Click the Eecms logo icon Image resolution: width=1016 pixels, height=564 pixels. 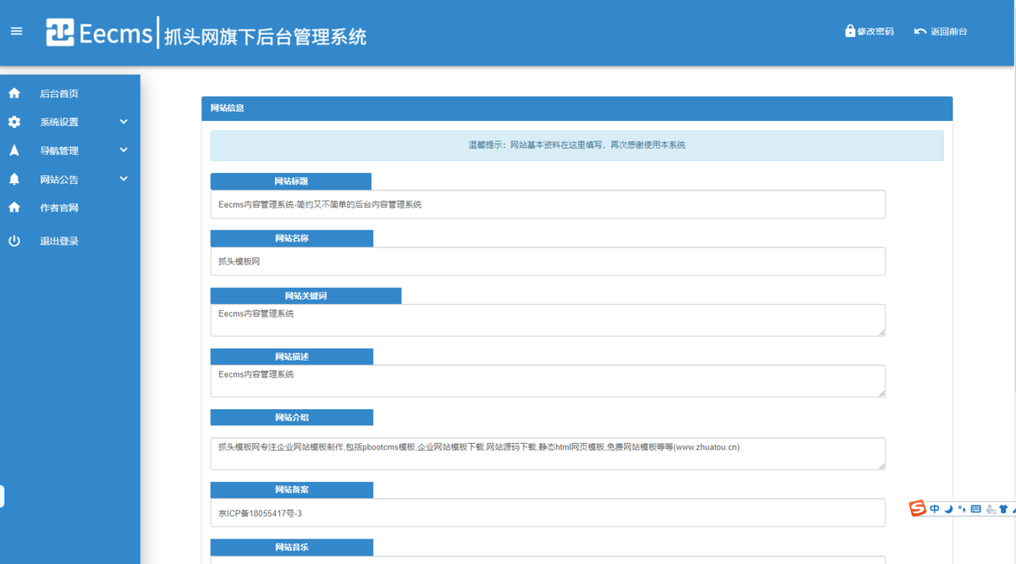coord(60,32)
